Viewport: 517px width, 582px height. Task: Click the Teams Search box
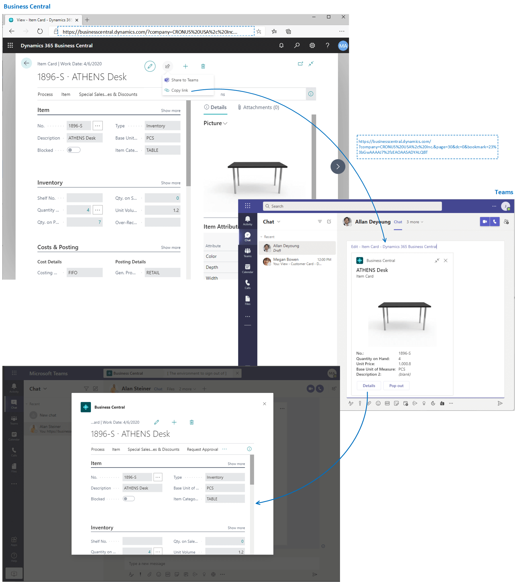click(x=352, y=206)
